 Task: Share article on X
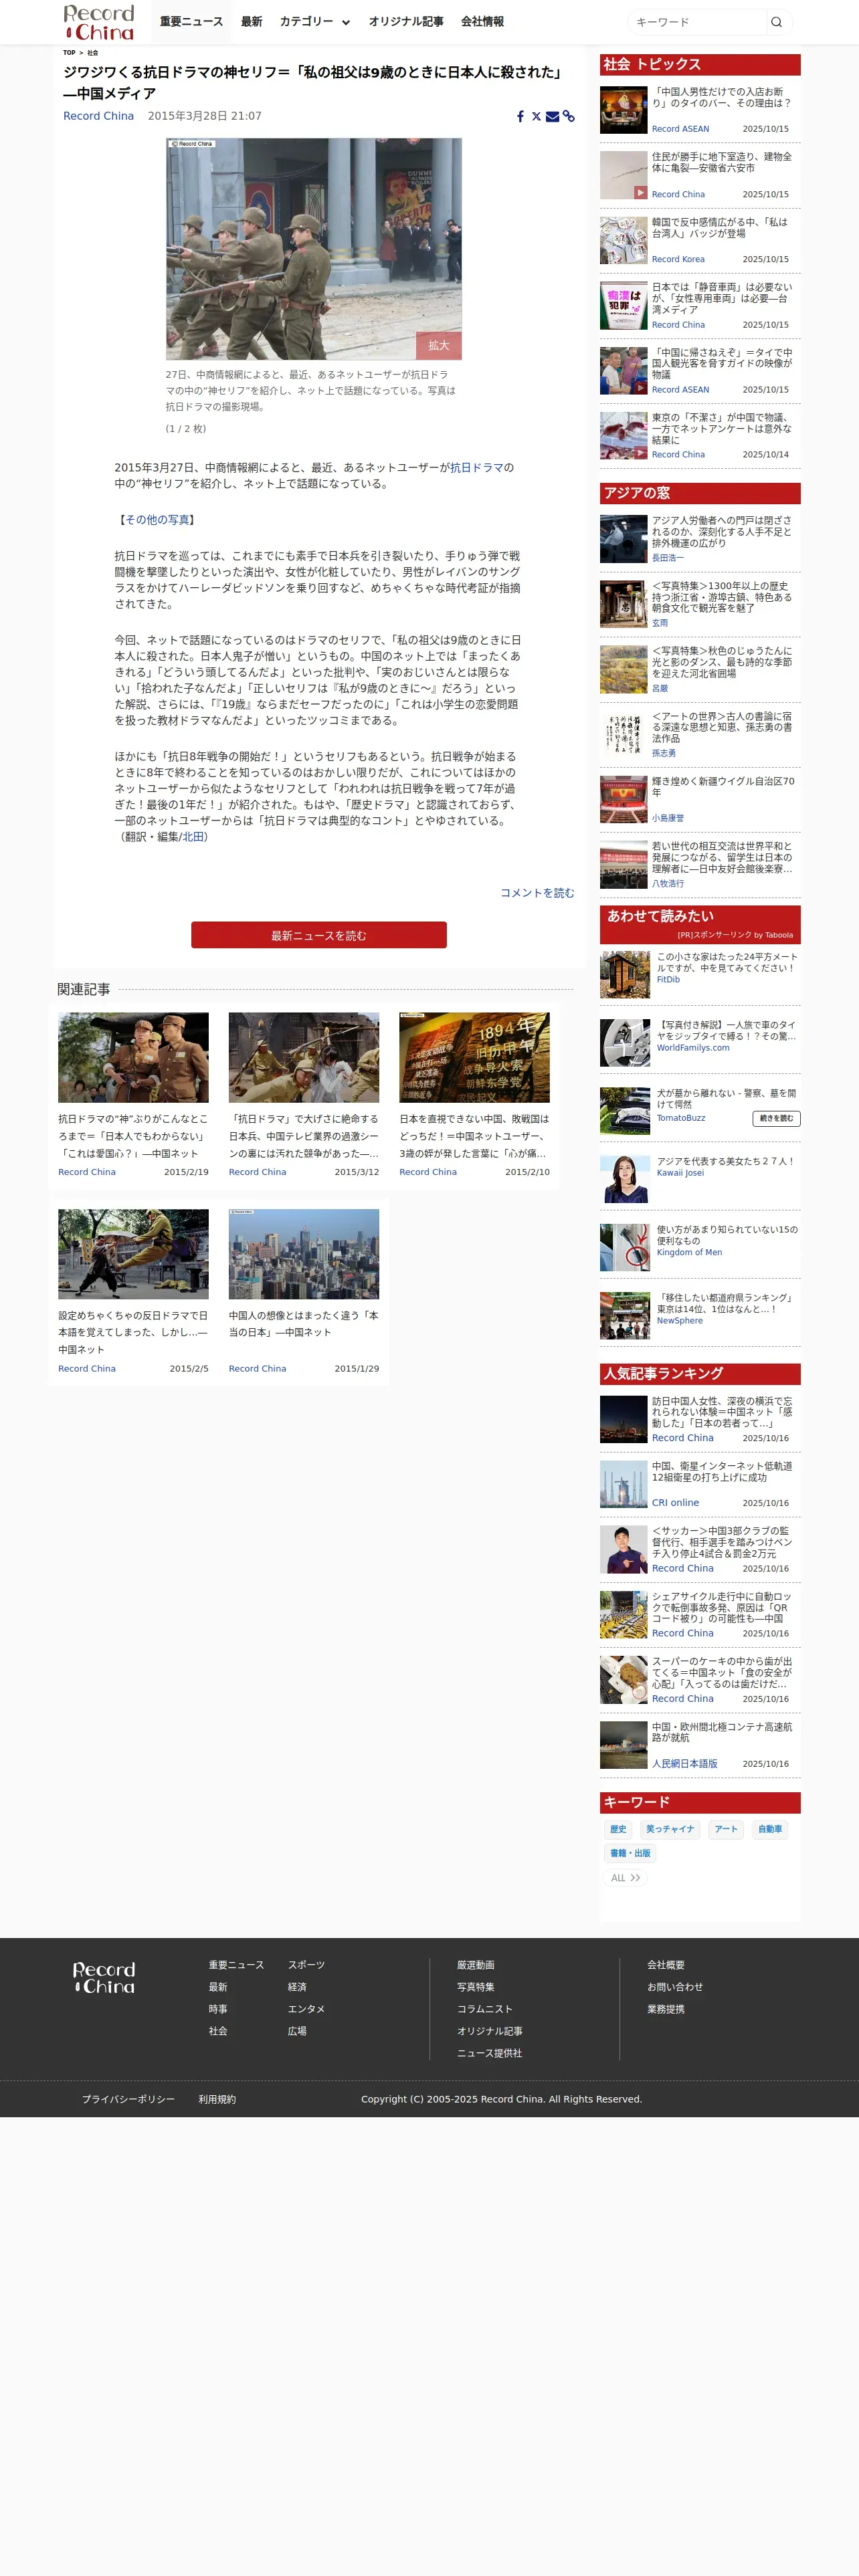(x=536, y=117)
